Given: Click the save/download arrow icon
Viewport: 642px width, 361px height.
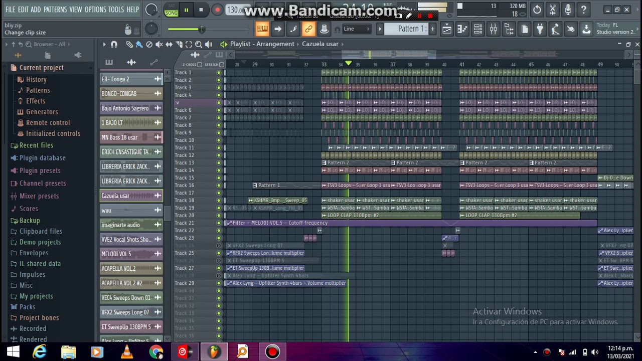Looking at the screenshot, I should (x=586, y=29).
